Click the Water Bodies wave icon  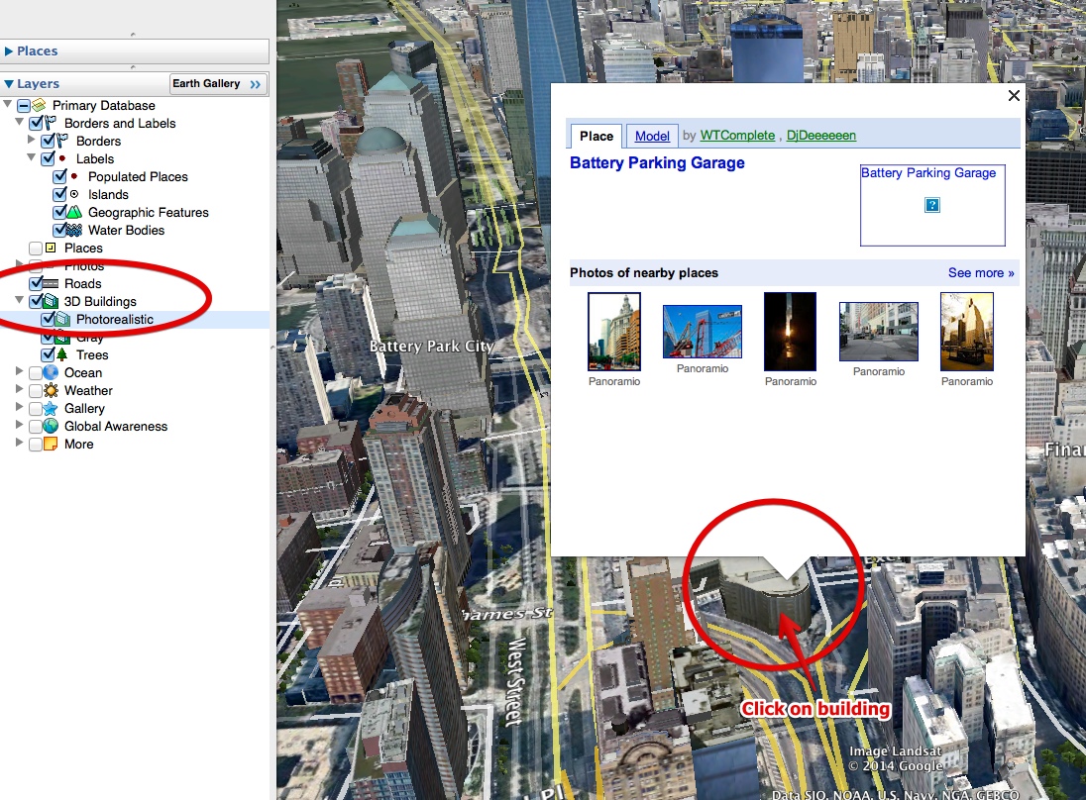pyautogui.click(x=74, y=230)
